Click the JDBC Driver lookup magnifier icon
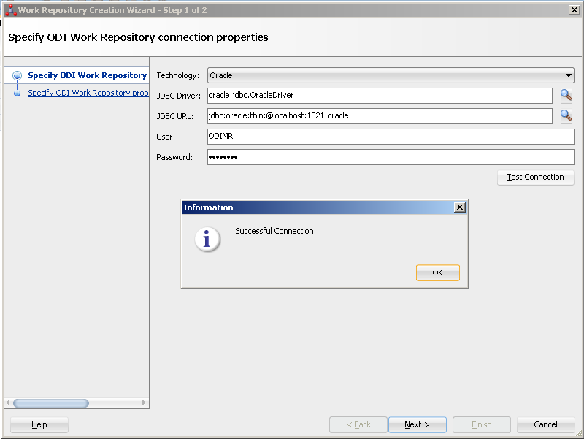 [x=567, y=96]
